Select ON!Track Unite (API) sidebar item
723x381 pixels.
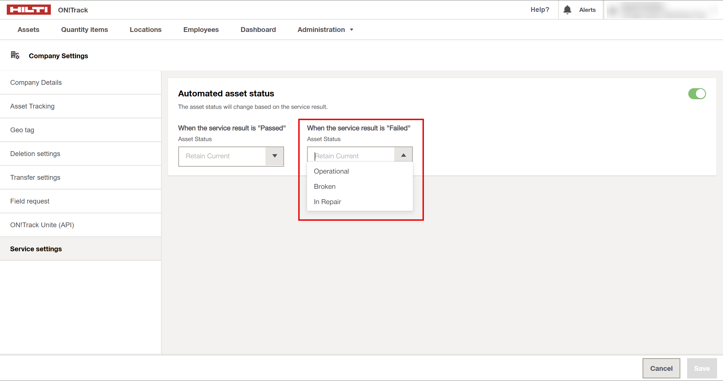tap(42, 225)
